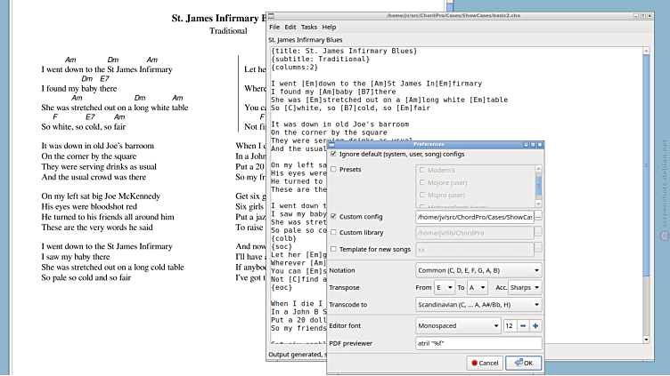Increase editor font size with plus button
The width and height of the screenshot is (670, 376).
click(535, 326)
